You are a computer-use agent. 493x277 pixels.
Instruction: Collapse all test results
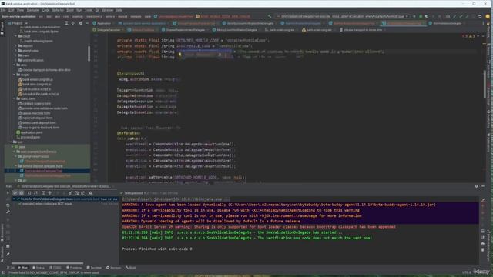point(49,193)
